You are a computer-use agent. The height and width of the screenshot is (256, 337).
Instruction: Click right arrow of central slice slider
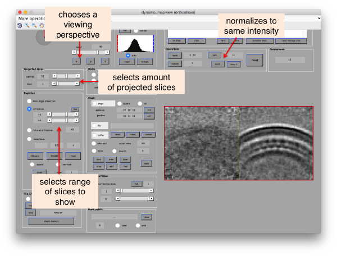[x=78, y=76]
